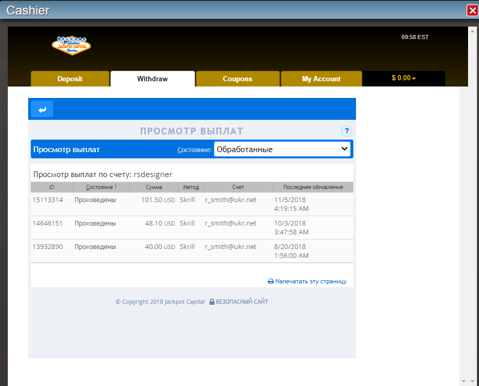Switch to the Deposit tab
Screen dimensions: 479x386
[70, 79]
